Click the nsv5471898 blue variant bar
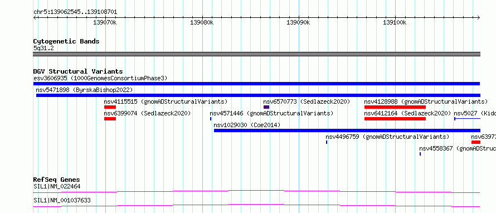 258,95
